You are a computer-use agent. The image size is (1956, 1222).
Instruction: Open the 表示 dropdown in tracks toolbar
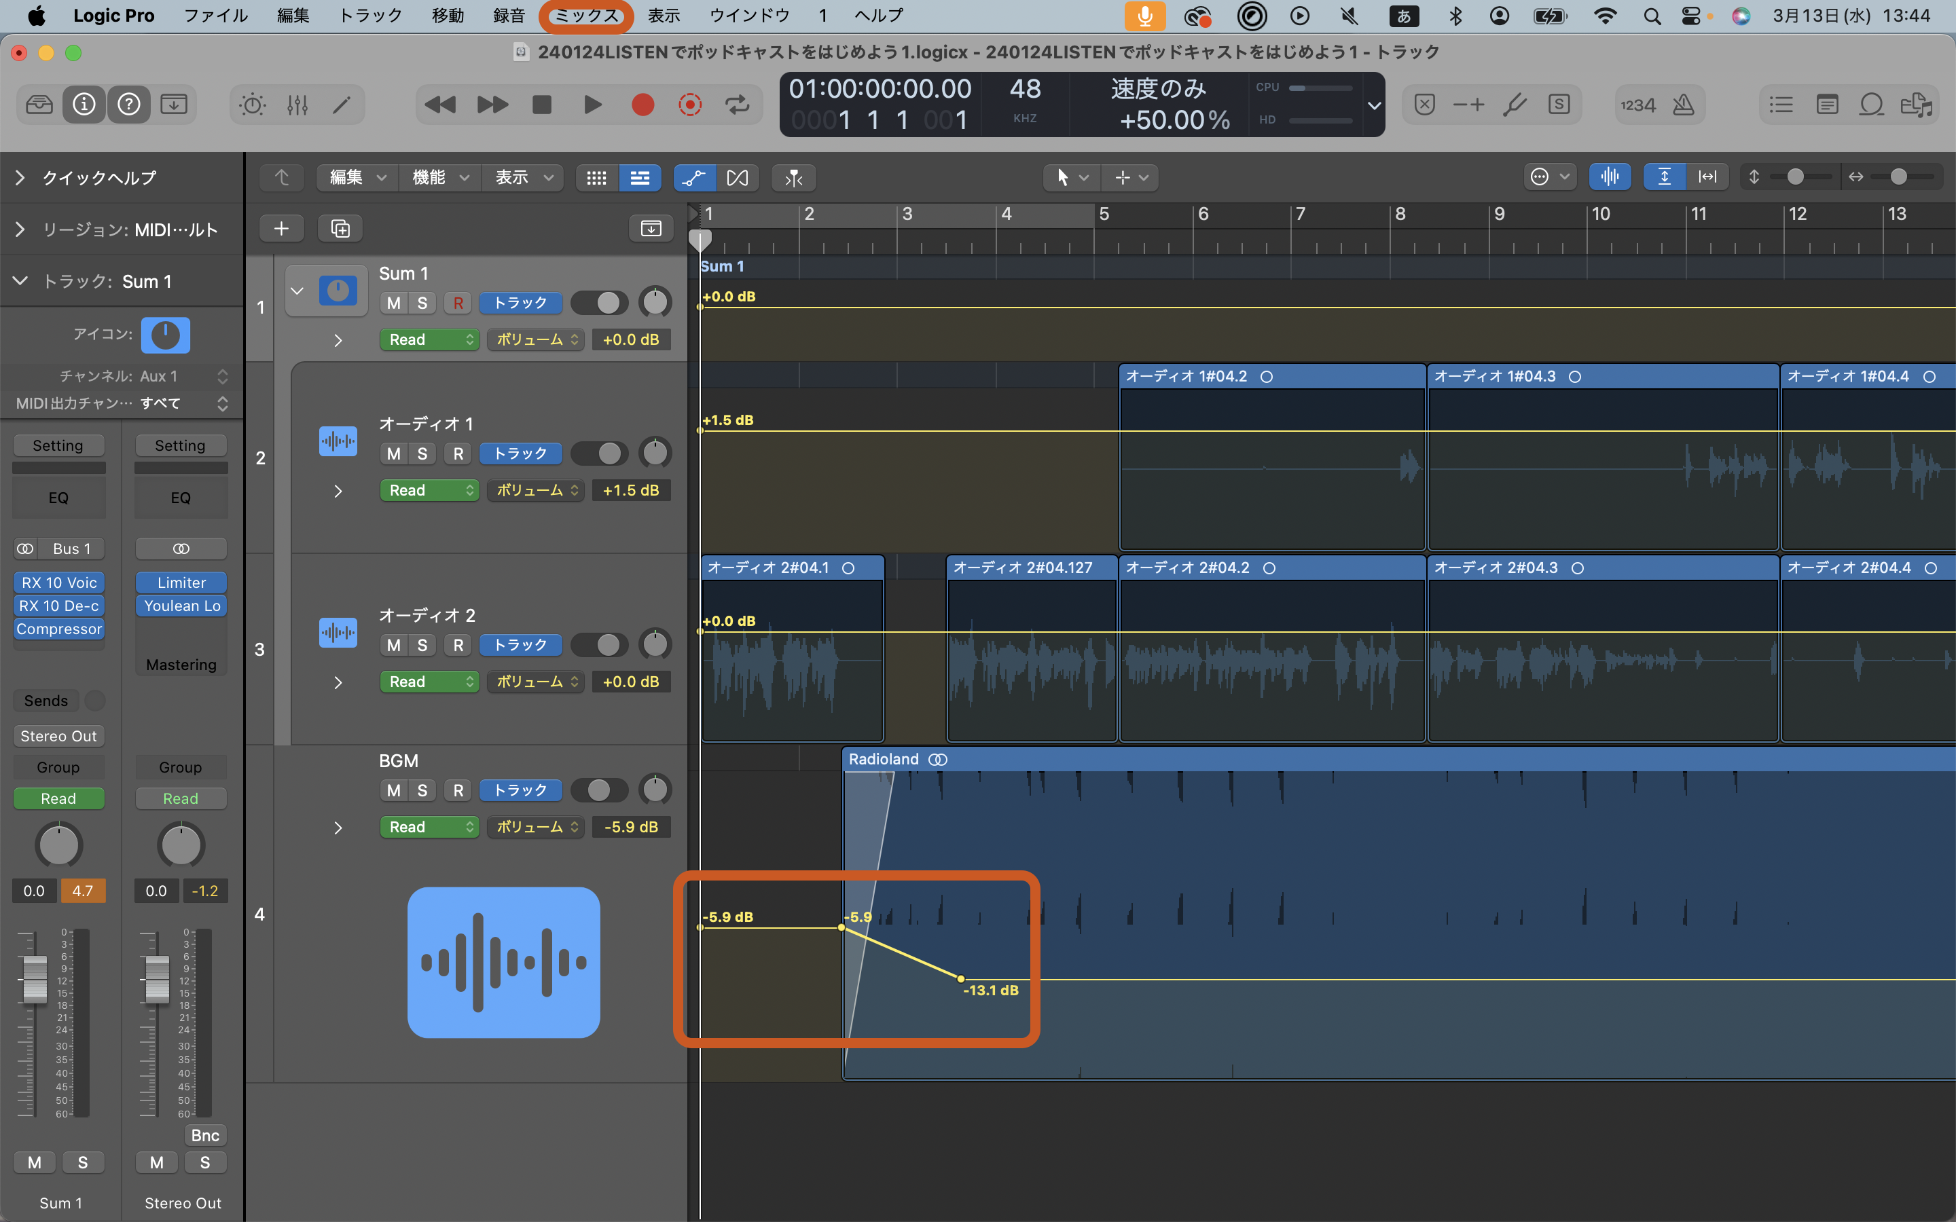(524, 178)
